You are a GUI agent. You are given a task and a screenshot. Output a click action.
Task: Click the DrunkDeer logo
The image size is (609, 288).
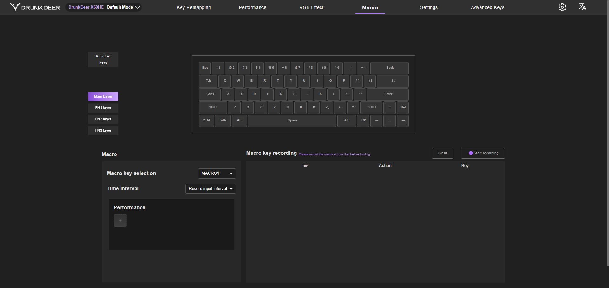click(x=35, y=7)
